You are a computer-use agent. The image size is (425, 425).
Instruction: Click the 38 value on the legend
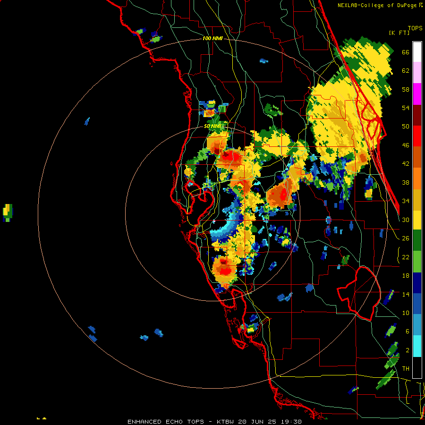[x=406, y=182]
